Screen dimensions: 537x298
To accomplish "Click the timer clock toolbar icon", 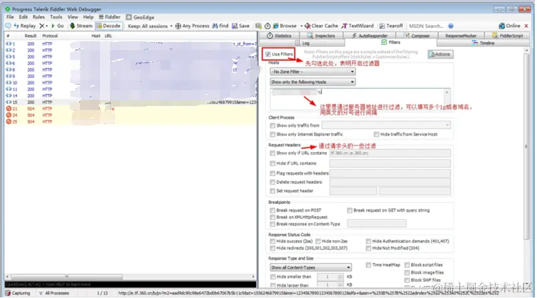I will click(267, 26).
